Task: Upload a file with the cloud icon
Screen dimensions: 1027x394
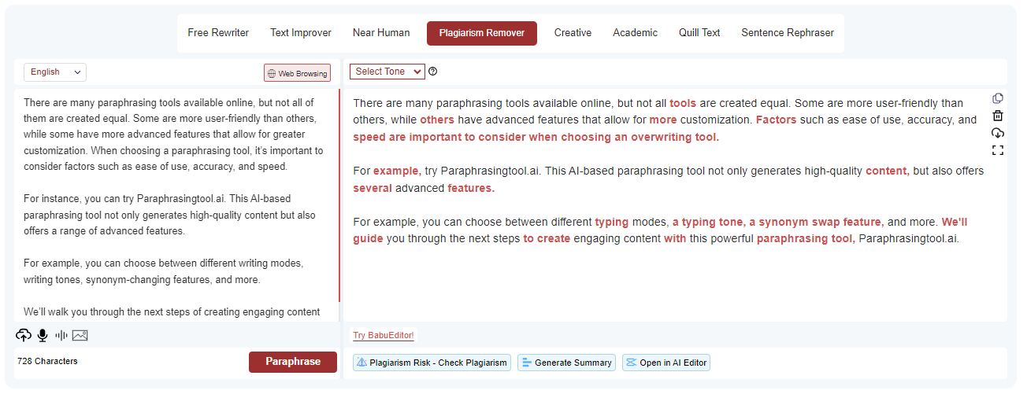Action: (x=24, y=336)
